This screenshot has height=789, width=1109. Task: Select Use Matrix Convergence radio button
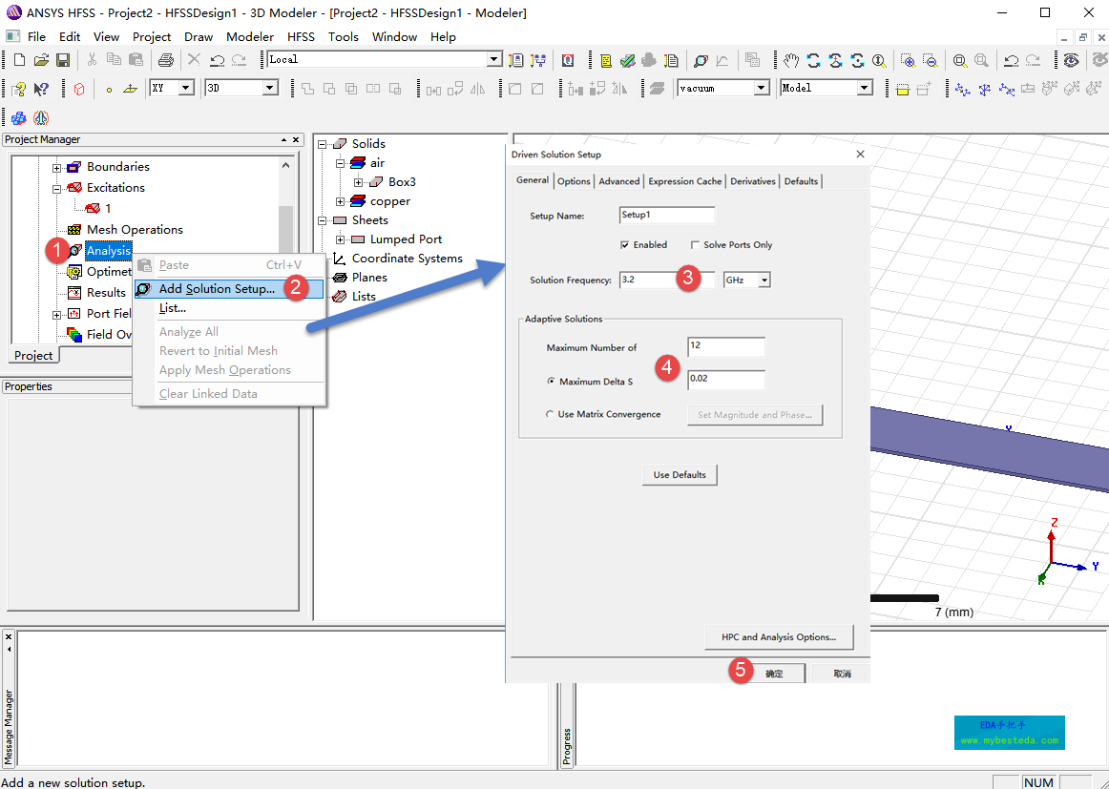550,414
